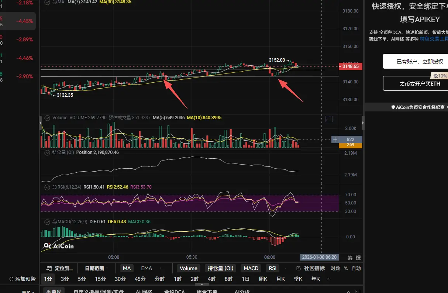Collapse the MA indicator header circle

coord(47,2)
